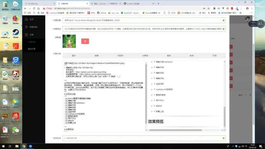
Task: Toggle the 博客作品 checkbox in preview
Action: (x=155, y=67)
